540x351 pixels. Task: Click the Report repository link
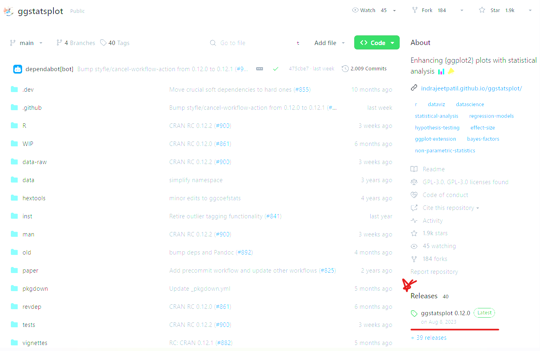[x=434, y=272]
